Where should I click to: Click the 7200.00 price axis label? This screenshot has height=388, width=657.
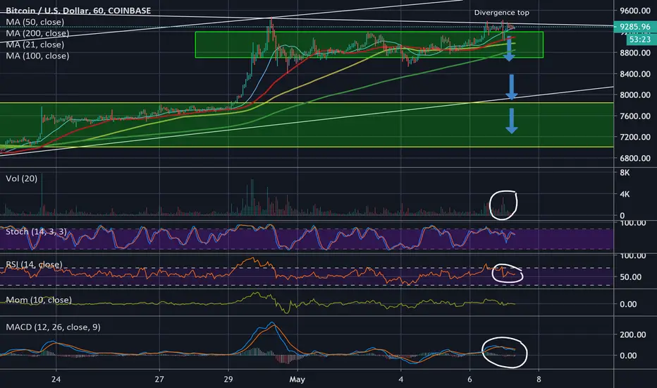(x=634, y=137)
